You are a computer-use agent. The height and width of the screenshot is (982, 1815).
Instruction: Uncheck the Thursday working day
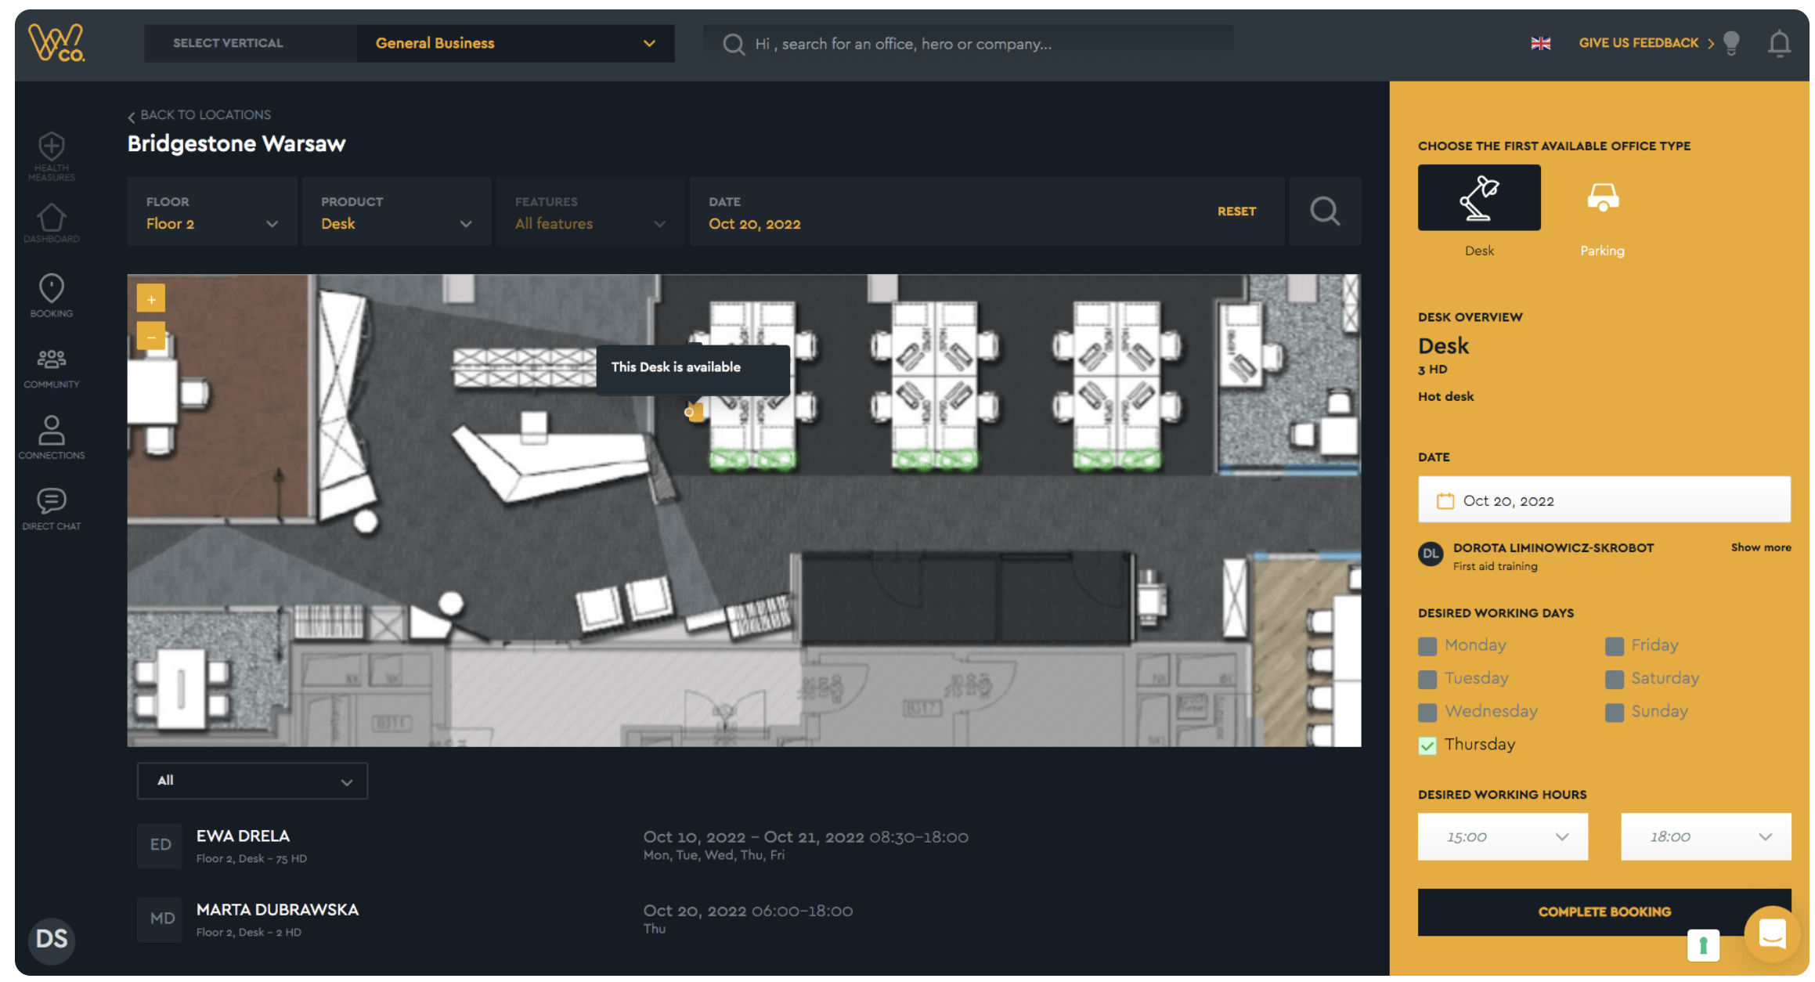(1427, 746)
